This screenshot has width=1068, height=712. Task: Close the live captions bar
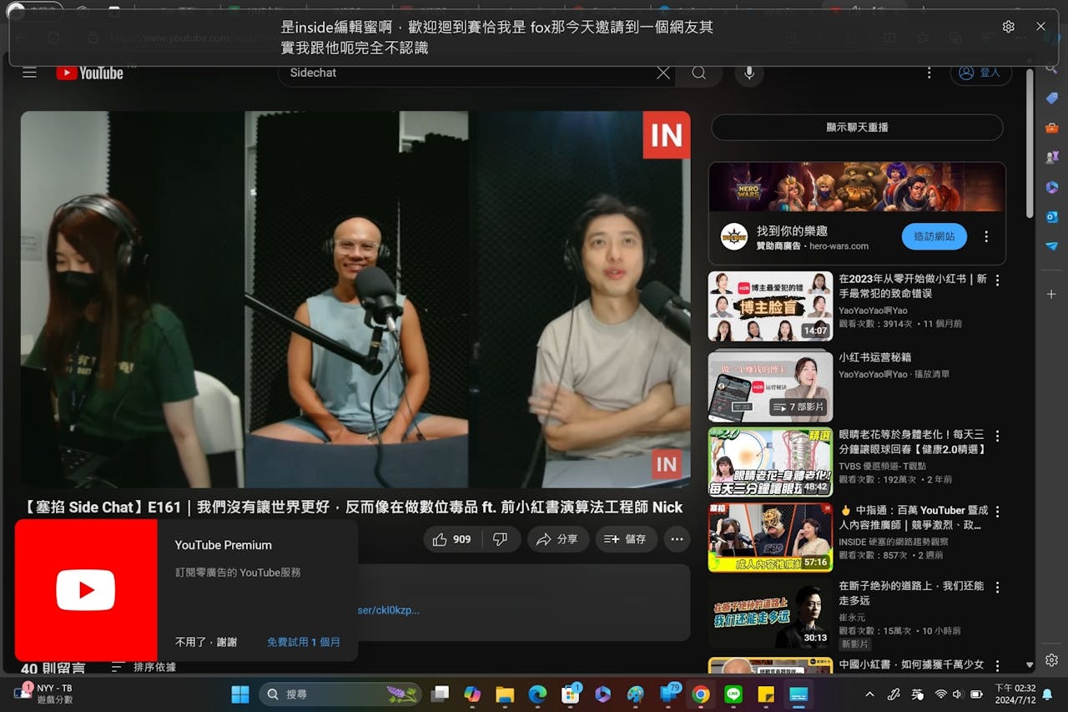1040,27
